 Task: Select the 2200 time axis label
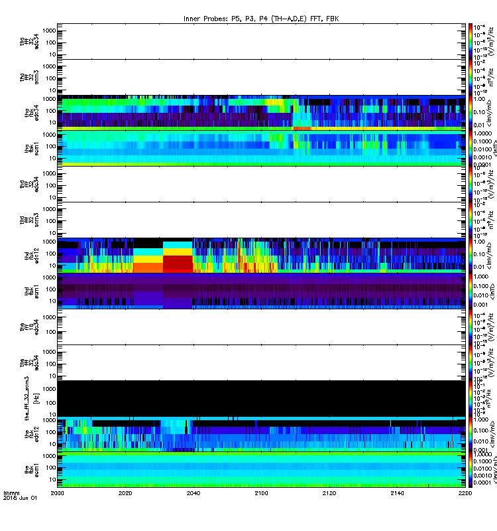[465, 493]
